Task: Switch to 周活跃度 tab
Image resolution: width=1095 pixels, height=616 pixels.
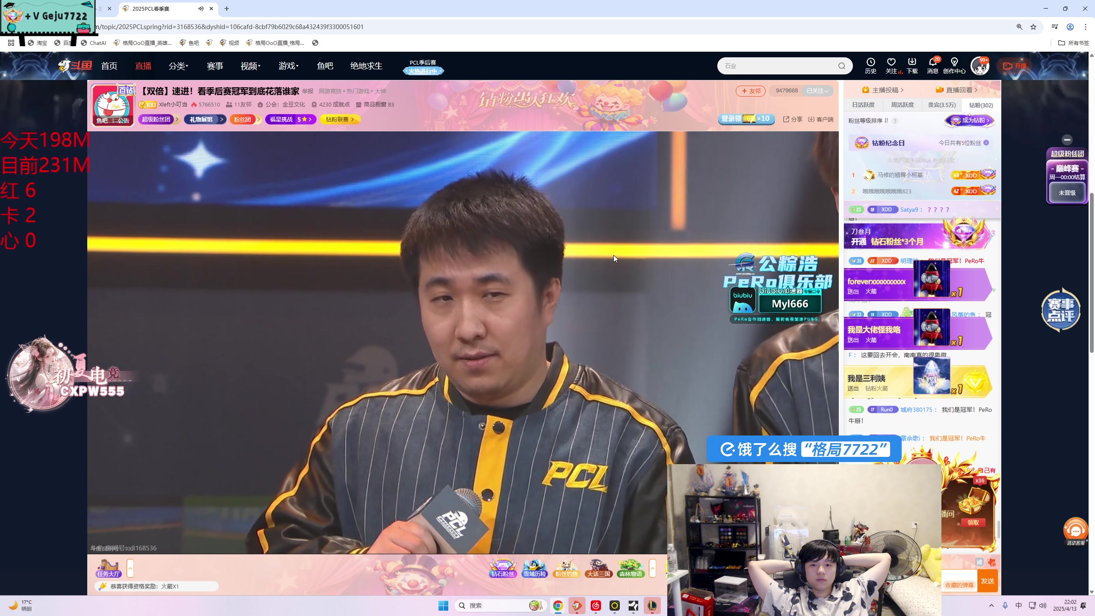Action: [902, 105]
